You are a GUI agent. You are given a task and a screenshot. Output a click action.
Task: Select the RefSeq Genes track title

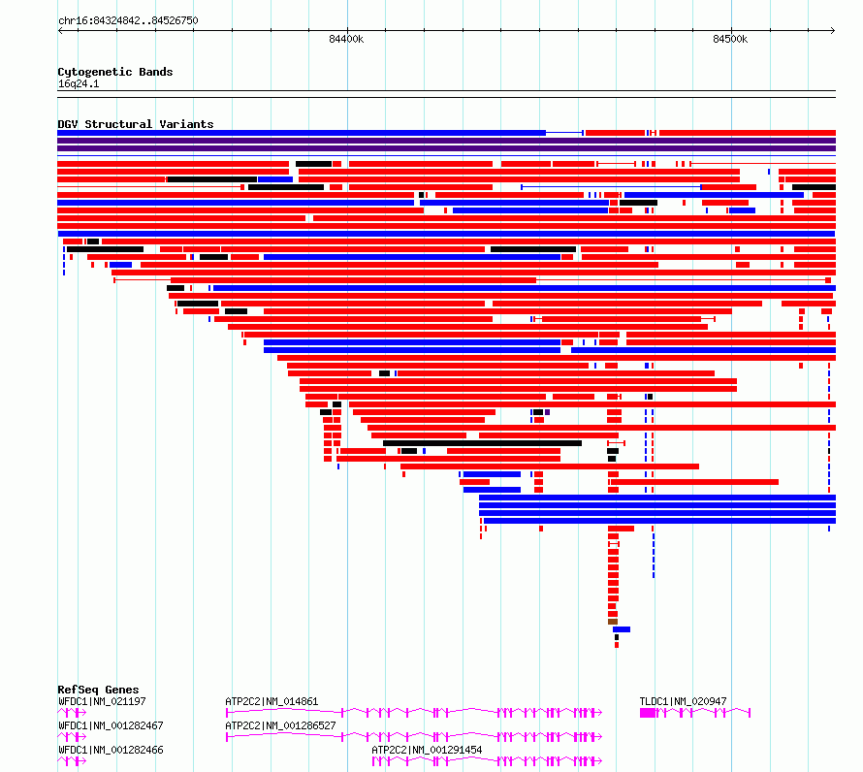(x=98, y=690)
